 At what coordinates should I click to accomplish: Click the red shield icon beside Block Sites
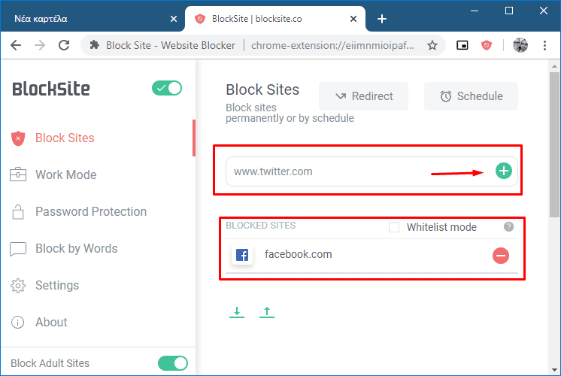(18, 138)
